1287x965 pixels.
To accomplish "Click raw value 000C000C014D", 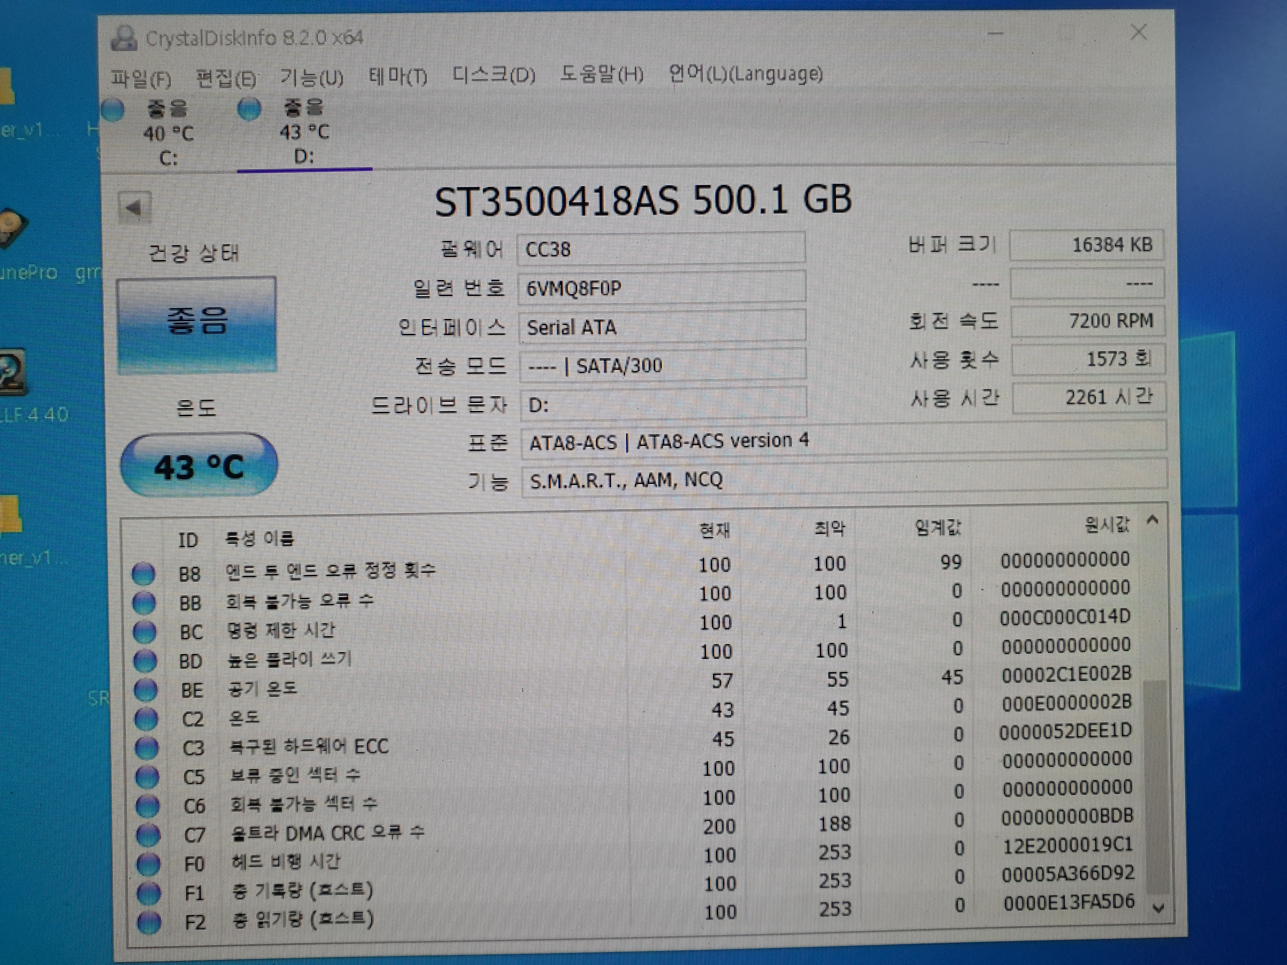I will click(1065, 617).
